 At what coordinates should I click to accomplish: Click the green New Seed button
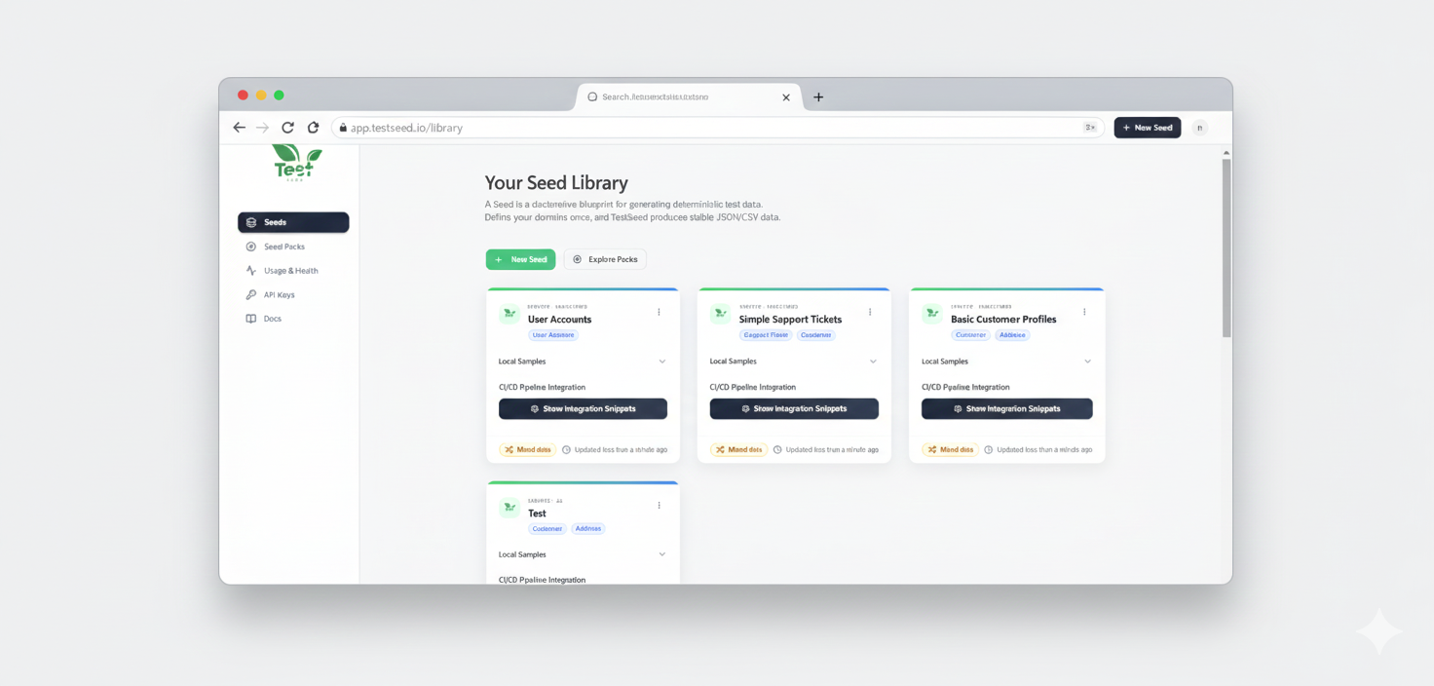(x=520, y=259)
